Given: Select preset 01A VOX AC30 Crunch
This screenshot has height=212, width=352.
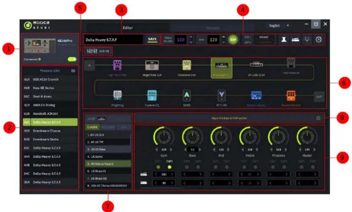Looking at the screenshot, I should click(x=50, y=79).
